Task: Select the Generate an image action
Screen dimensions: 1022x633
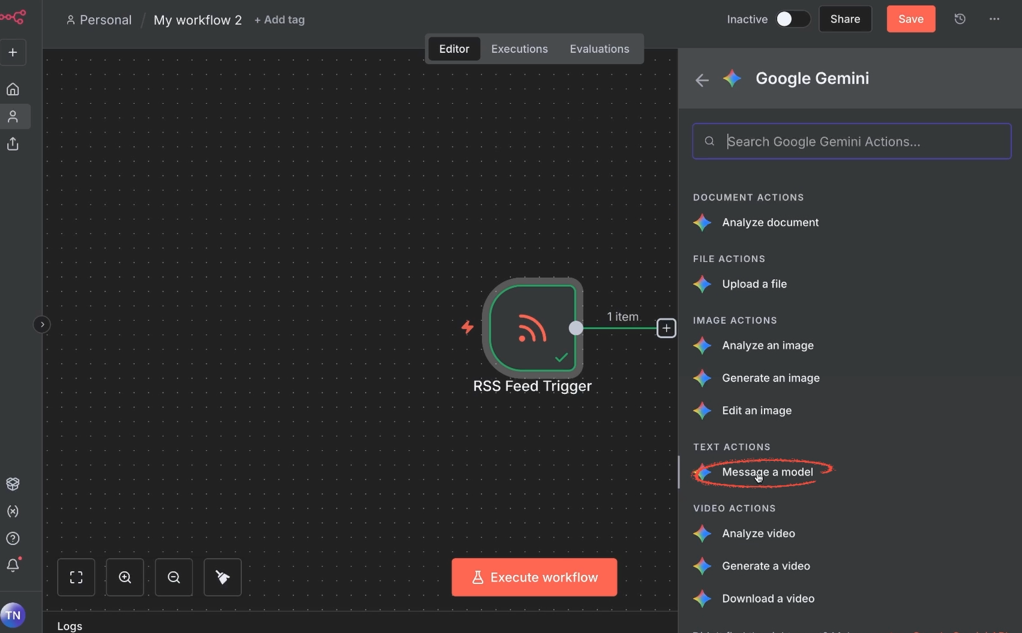Action: (x=771, y=378)
